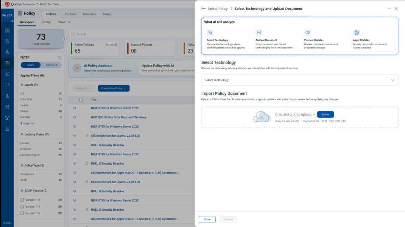Click the back arrow in Select Policy breadcrumb
Screen dimensions: 405x227
pos(203,9)
